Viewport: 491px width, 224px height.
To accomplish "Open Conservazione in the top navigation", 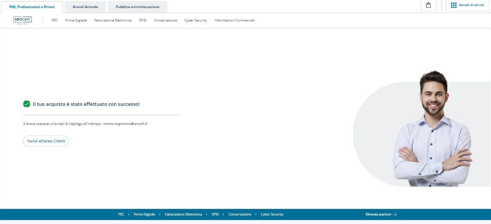I will click(x=165, y=20).
